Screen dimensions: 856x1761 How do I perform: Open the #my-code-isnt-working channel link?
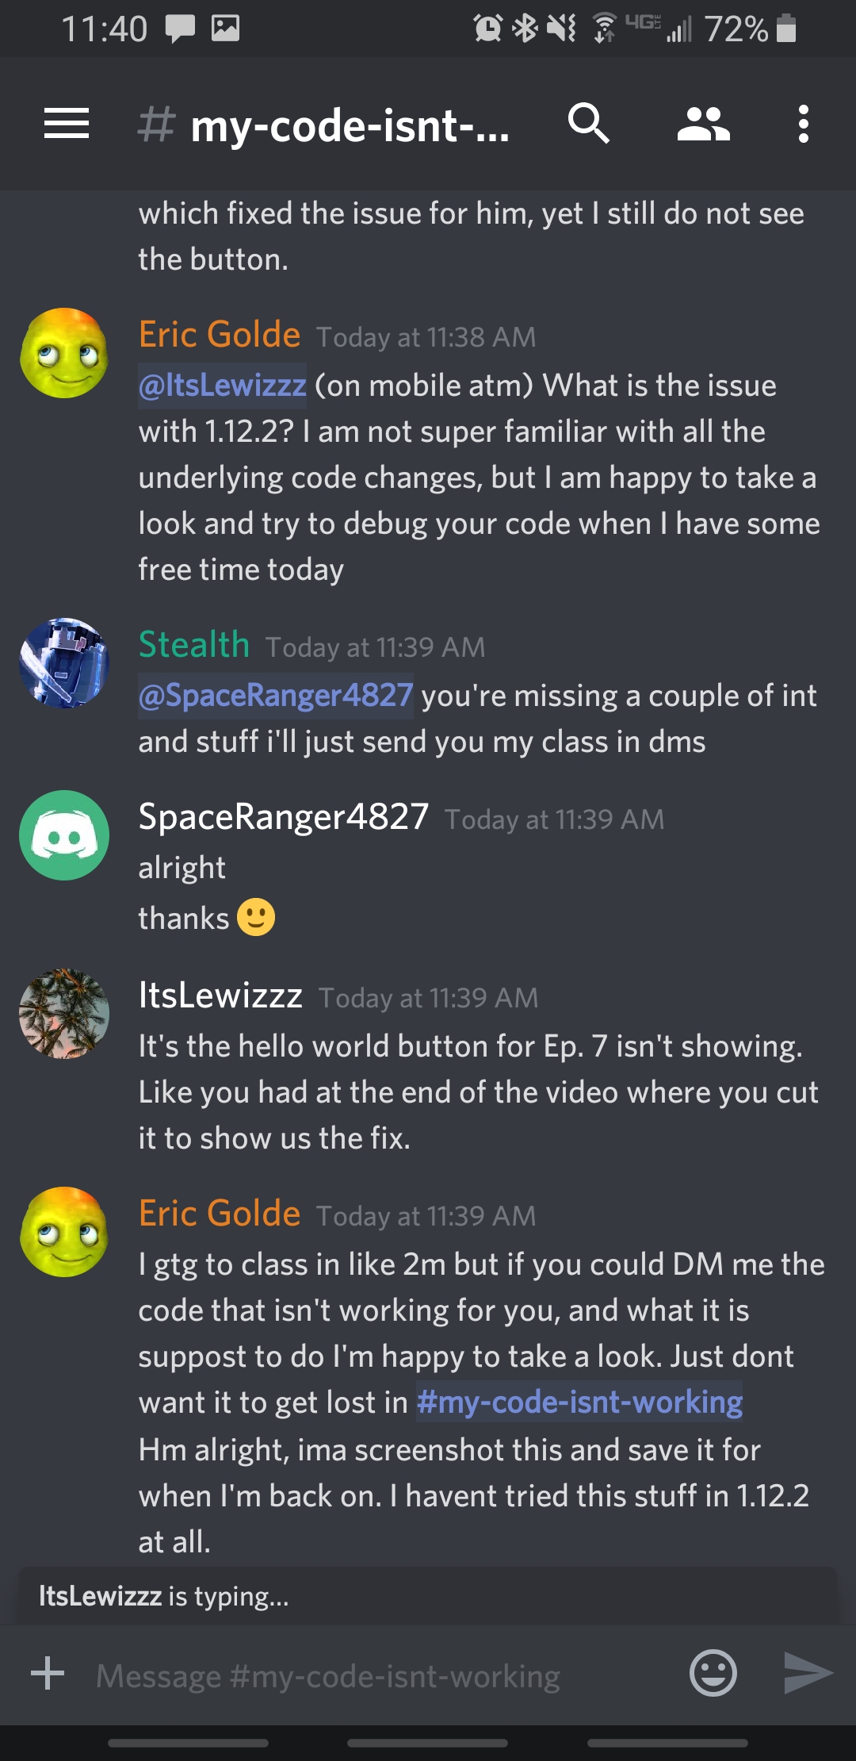[x=579, y=1402]
